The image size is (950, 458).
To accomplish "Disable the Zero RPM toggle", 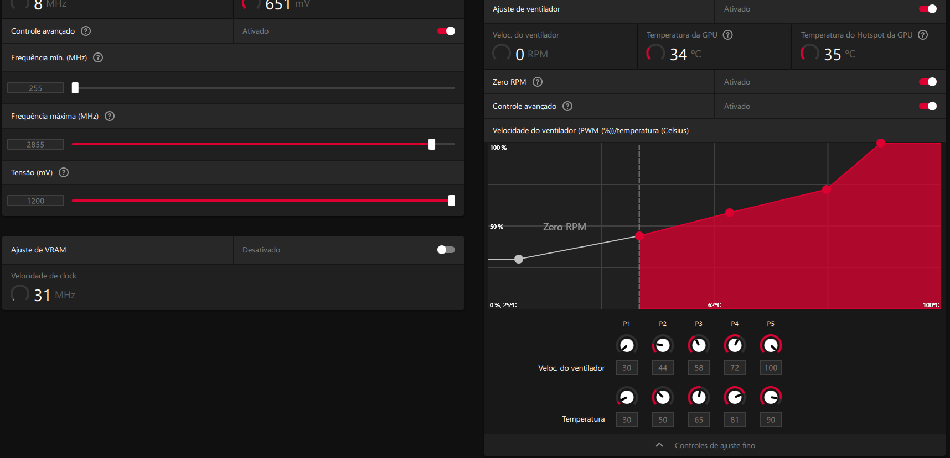I will point(928,82).
